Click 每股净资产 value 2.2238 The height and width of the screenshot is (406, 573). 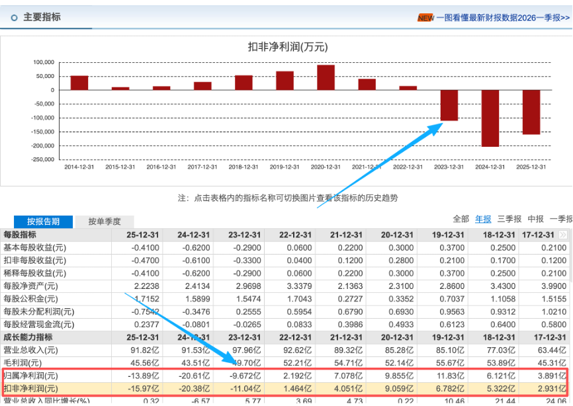[x=147, y=286]
